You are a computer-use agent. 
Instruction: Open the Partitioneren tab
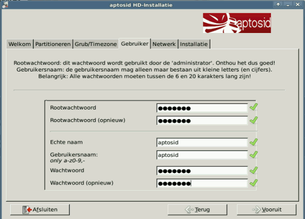pyautogui.click(x=53, y=44)
